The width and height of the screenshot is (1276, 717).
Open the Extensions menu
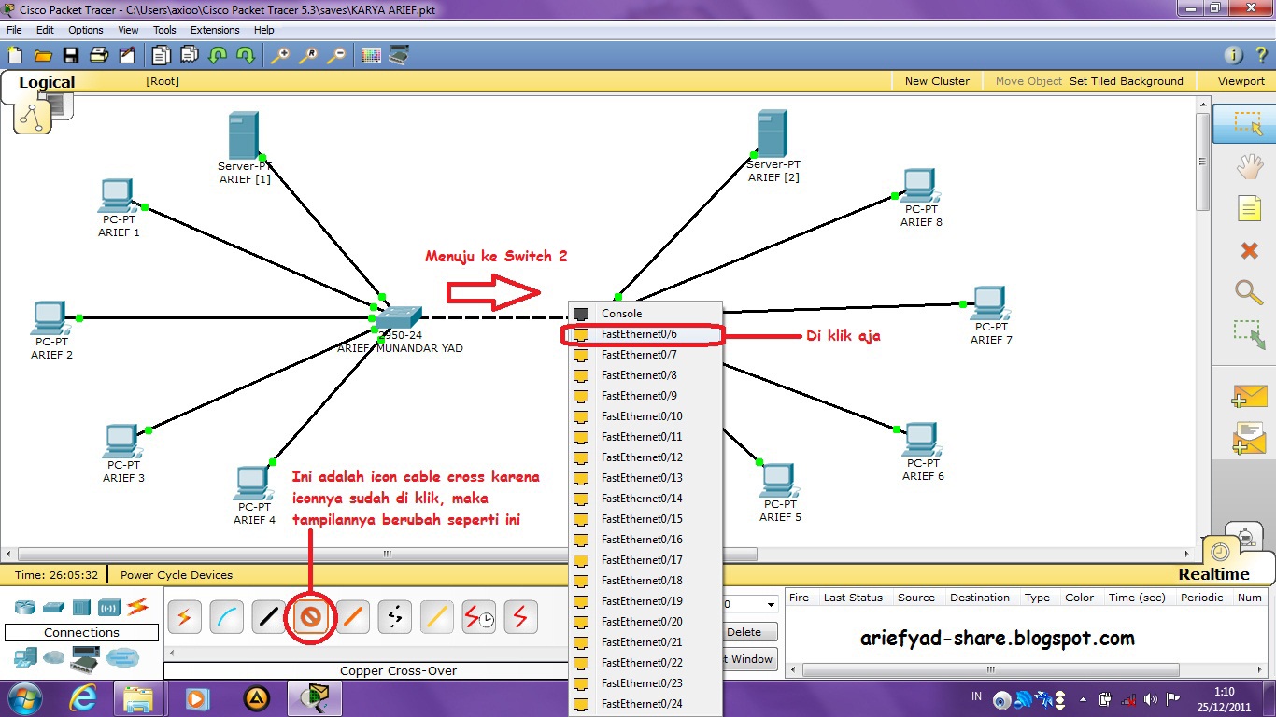click(215, 30)
